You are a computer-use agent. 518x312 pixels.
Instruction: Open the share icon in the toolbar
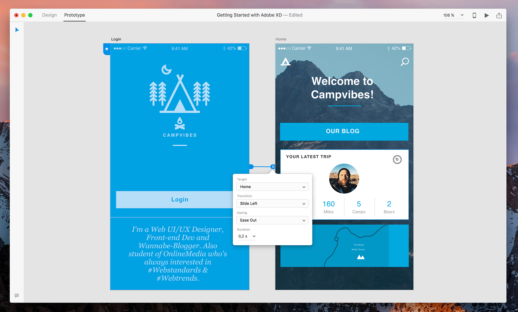point(499,15)
